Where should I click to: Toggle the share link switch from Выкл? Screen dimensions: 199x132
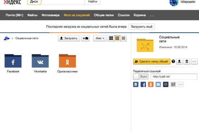140,77
